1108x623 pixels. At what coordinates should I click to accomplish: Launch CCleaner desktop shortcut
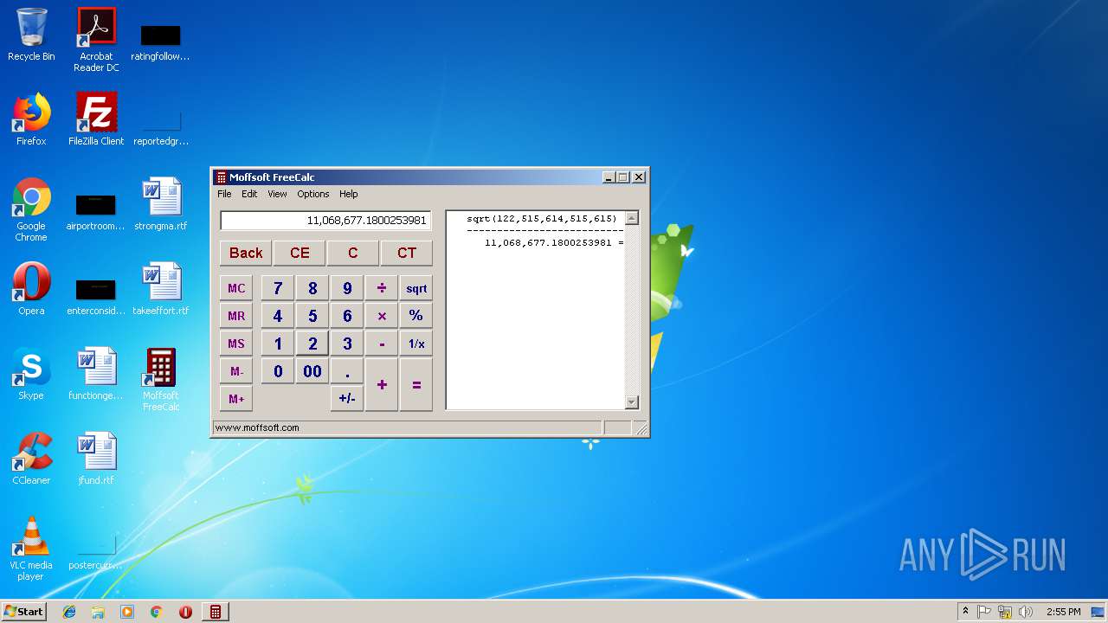pos(31,459)
